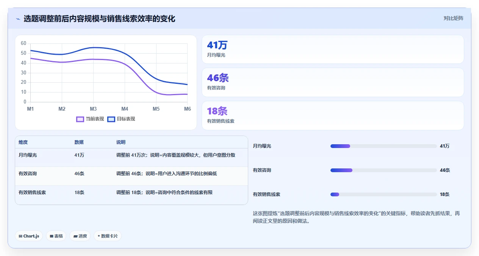Click the 18条 value in the table
The width and height of the screenshot is (479, 256).
80,193
